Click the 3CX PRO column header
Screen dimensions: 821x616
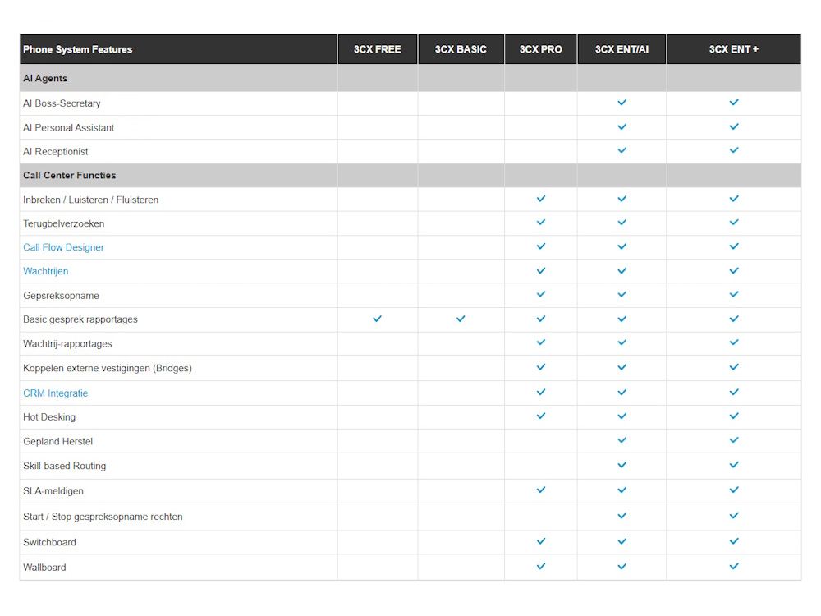point(541,49)
